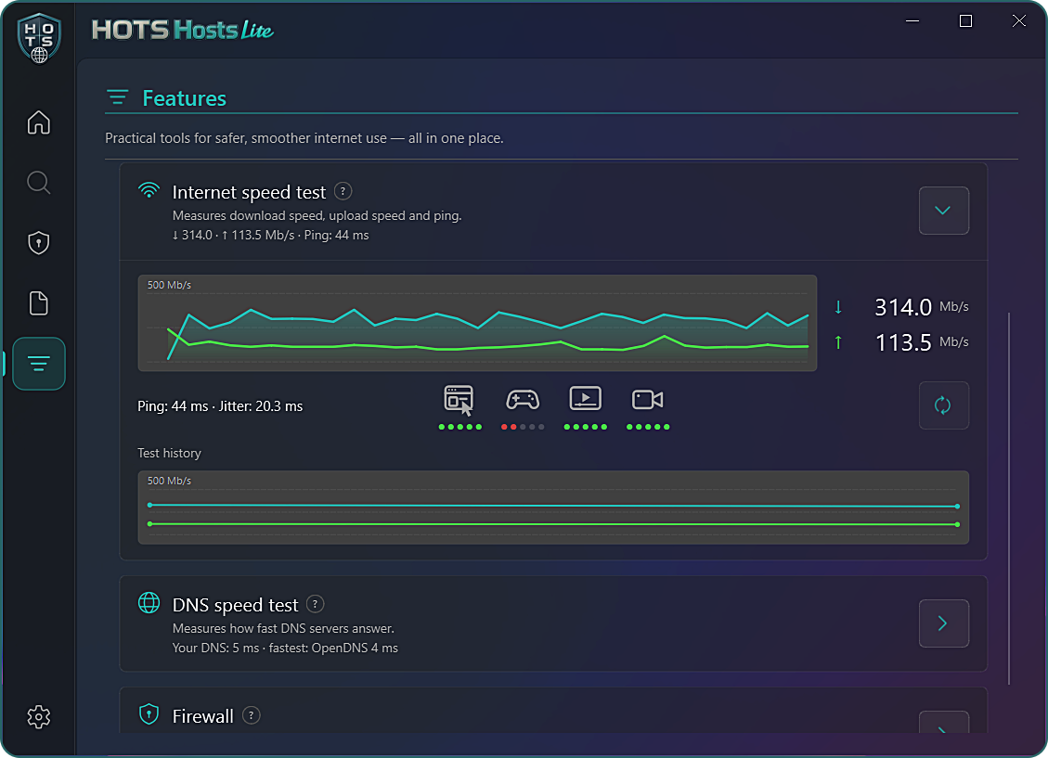Click the gaming controller quality icon
This screenshot has height=758, width=1048.
(523, 400)
